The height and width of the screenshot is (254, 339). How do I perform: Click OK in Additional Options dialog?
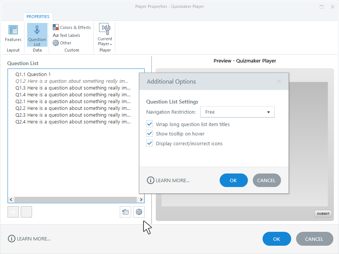[234, 180]
